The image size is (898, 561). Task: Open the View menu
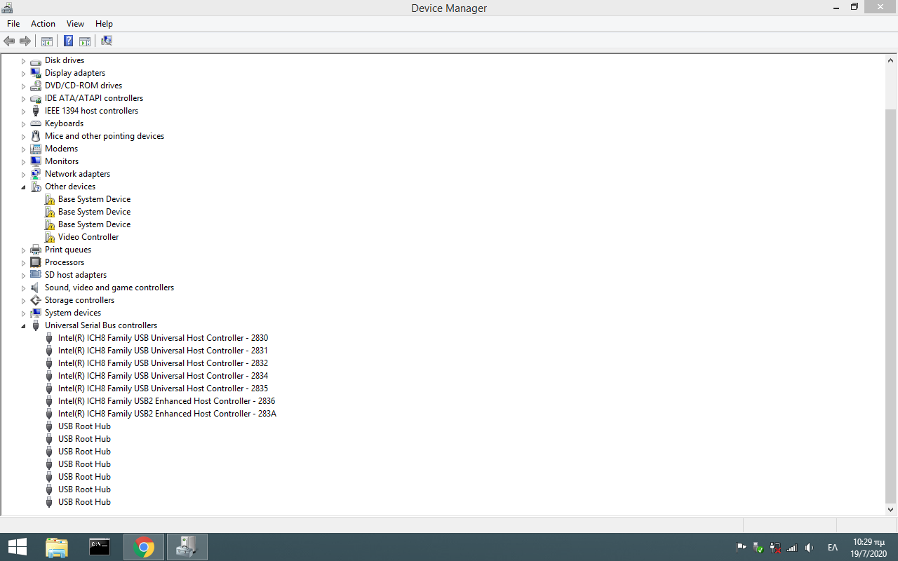pyautogui.click(x=76, y=24)
